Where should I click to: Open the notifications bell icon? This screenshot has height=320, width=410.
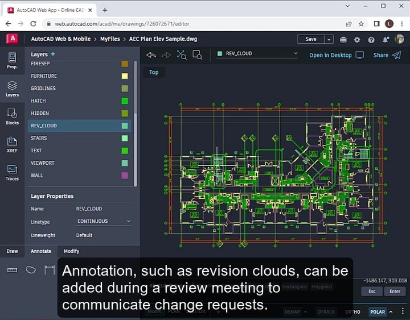pos(386,40)
